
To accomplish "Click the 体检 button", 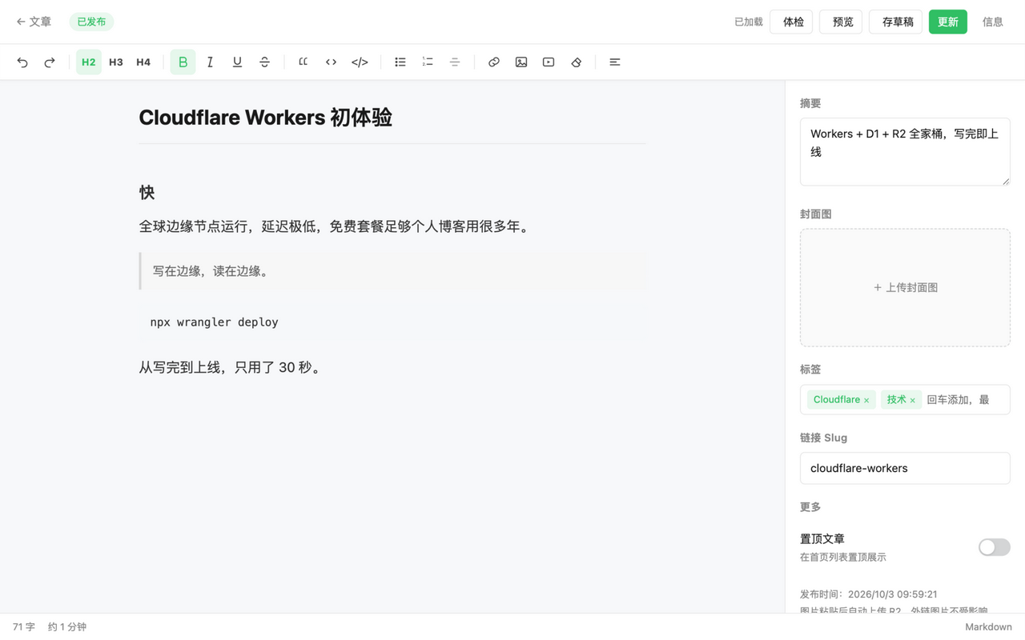I will click(792, 22).
